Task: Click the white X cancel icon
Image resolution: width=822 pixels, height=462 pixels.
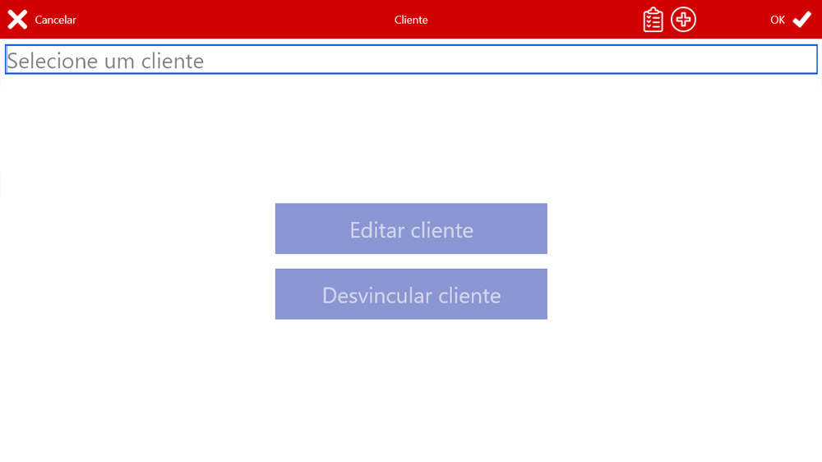Action: click(x=17, y=20)
